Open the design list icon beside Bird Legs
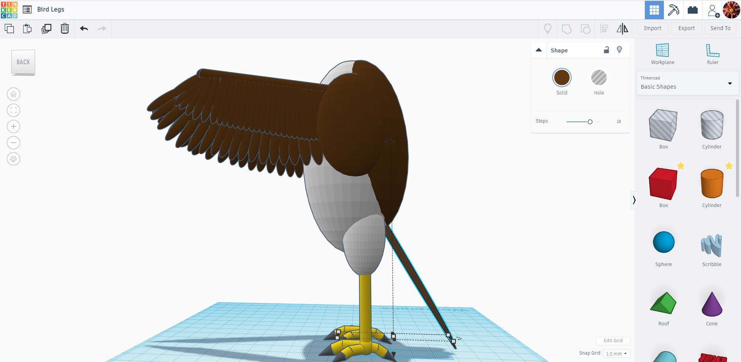Viewport: 741px width, 362px height. click(27, 10)
